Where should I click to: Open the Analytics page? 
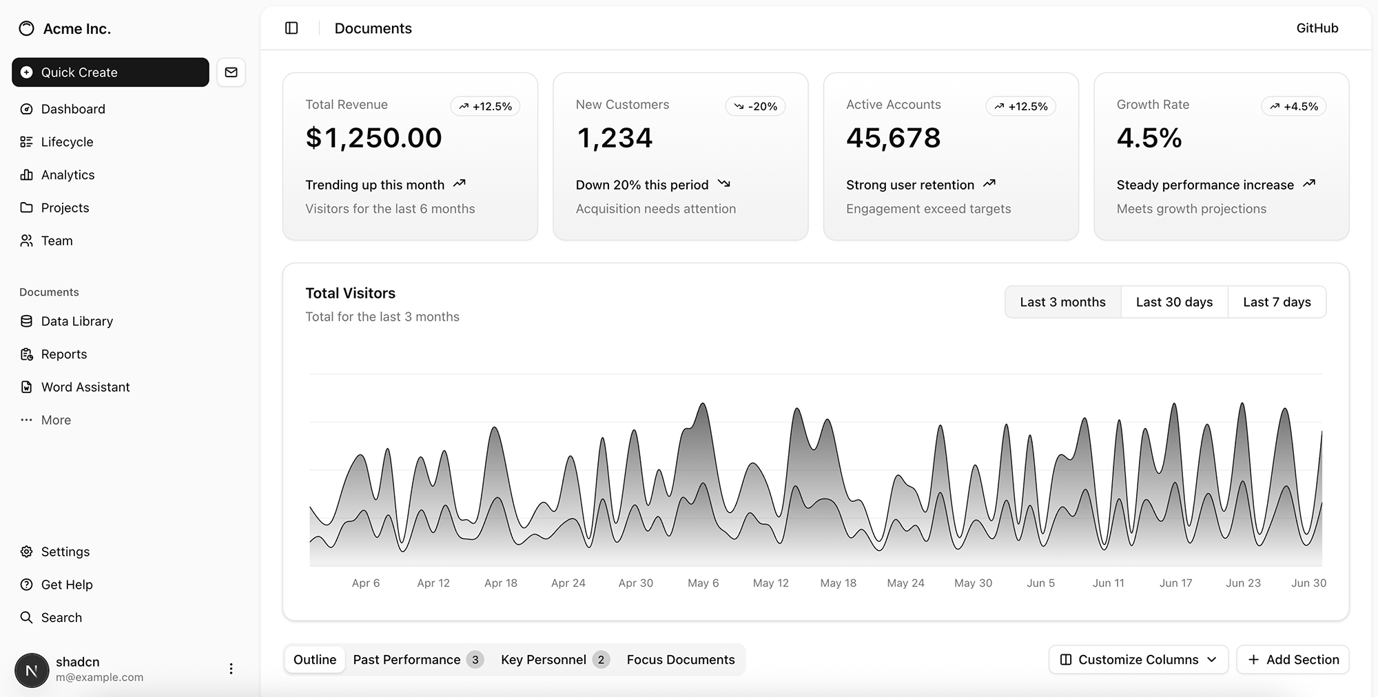(x=68, y=175)
